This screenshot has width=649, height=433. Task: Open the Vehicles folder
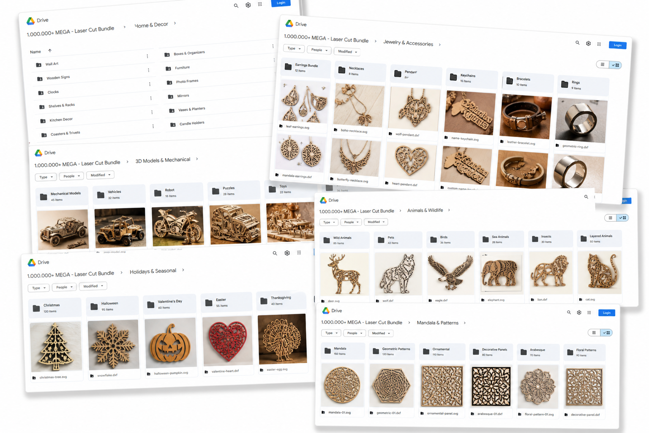click(x=120, y=195)
